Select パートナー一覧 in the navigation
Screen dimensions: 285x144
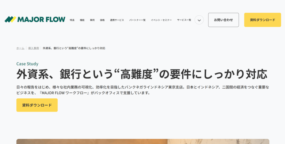click(137, 20)
